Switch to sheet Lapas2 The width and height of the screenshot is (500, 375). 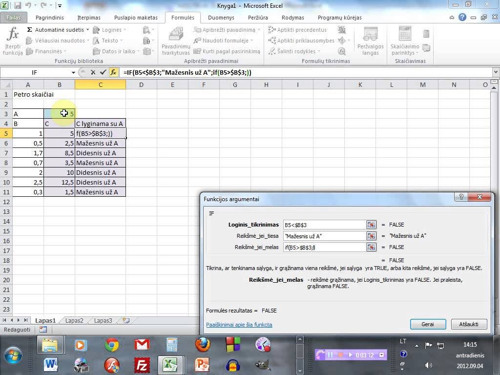(x=74, y=320)
